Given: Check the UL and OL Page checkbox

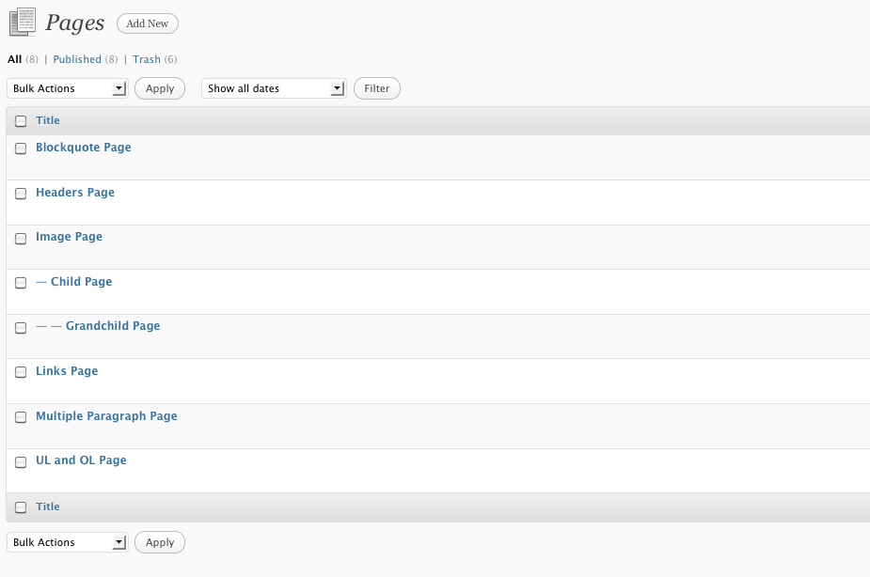Looking at the screenshot, I should click(x=21, y=462).
